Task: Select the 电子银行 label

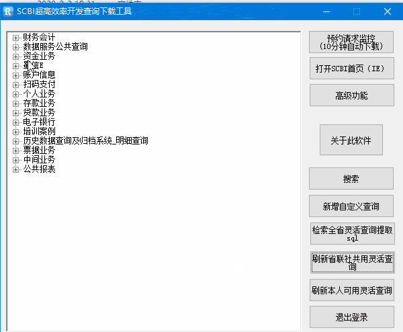Action: click(x=39, y=122)
